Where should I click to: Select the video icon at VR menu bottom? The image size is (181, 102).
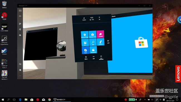tap(94, 57)
